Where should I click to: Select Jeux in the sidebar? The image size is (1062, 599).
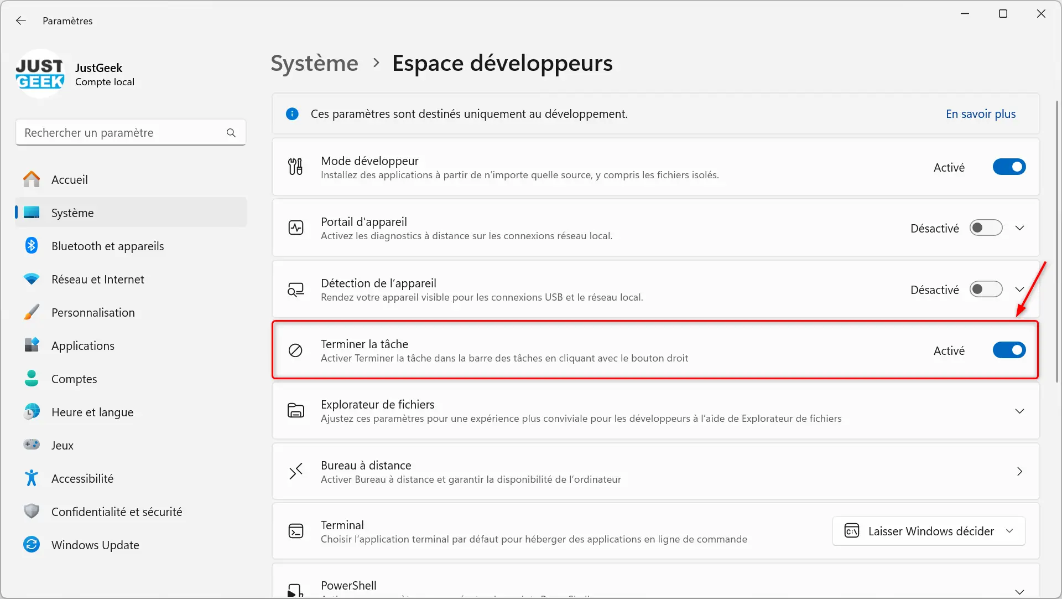[131, 445]
